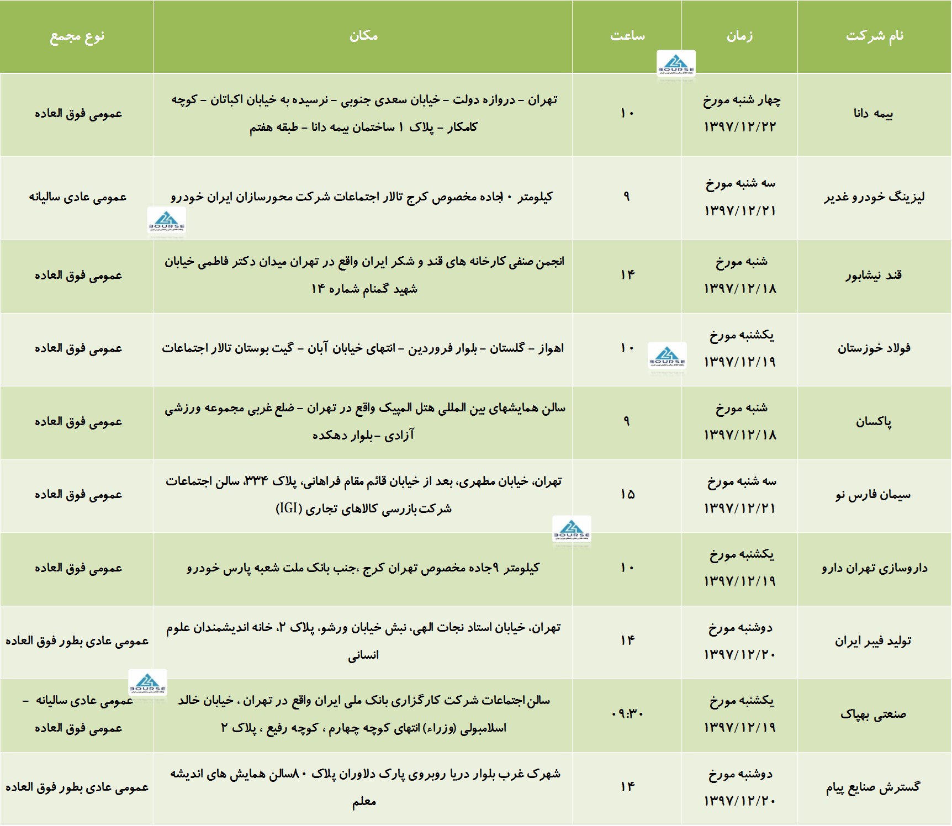Click hour '۱۴' in گسترش صنایع پیام row
Image resolution: width=952 pixels, height=826 pixels.
pos(627,787)
